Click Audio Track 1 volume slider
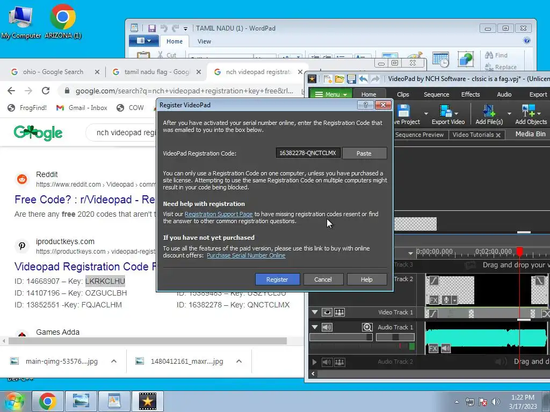 pyautogui.click(x=341, y=337)
